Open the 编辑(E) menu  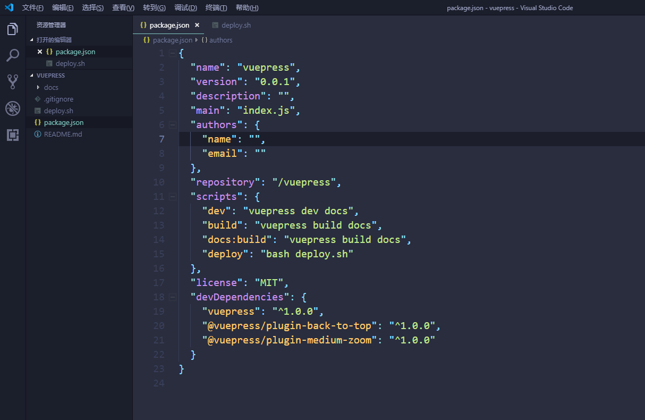coord(63,7)
